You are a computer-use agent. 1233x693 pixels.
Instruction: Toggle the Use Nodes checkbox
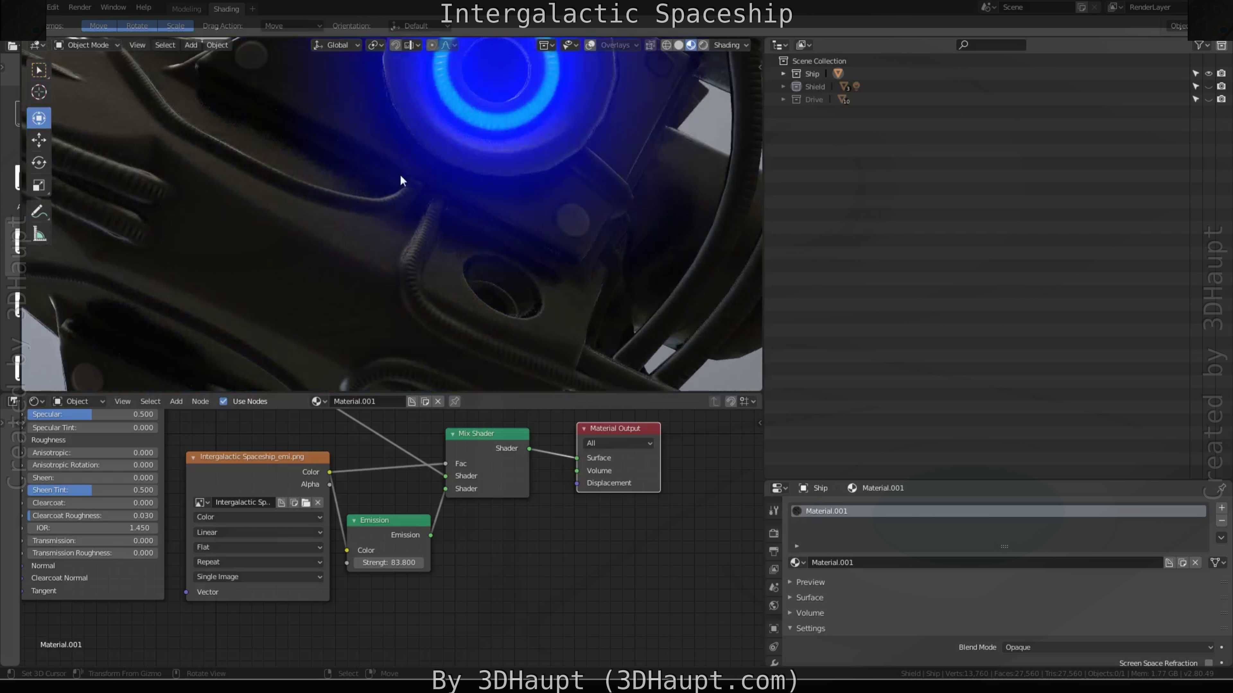[223, 401]
